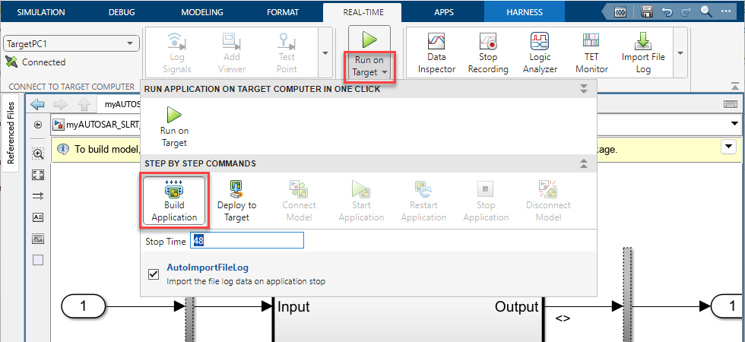The height and width of the screenshot is (342, 745).
Task: Click the Disconnect Model command
Action: [x=548, y=201]
